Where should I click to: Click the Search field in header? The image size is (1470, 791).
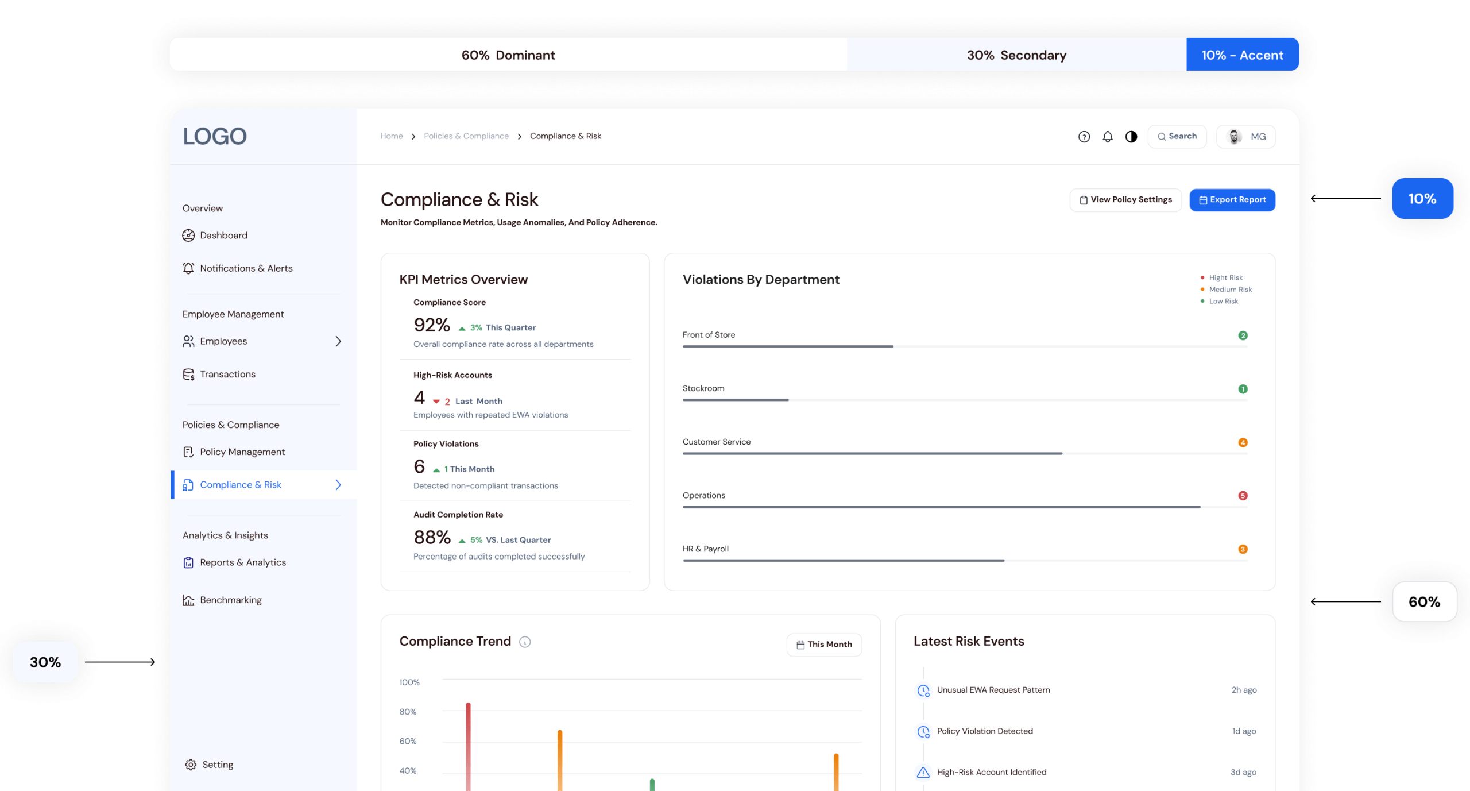(x=1177, y=137)
